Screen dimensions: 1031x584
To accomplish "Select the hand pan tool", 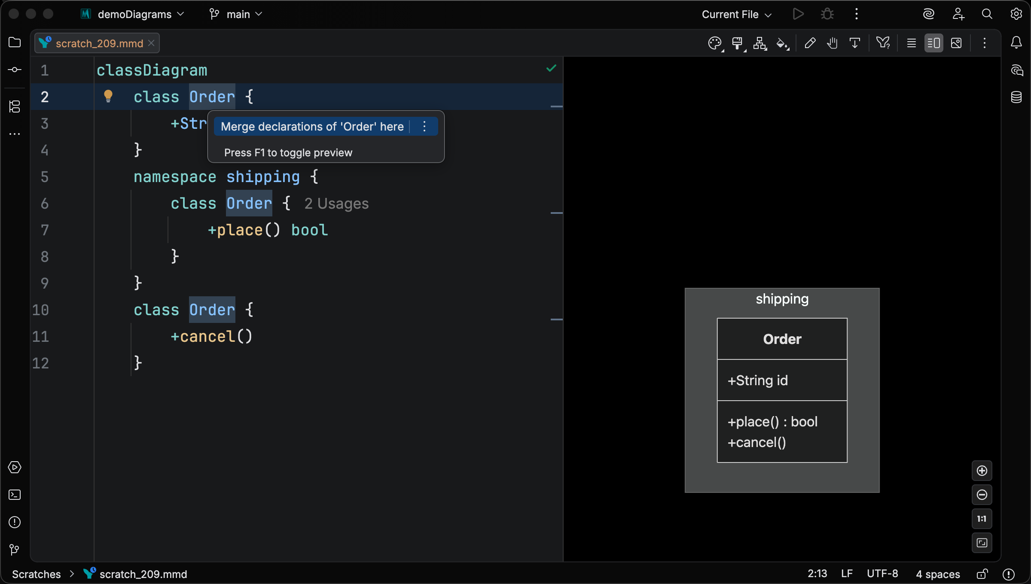I will coord(833,43).
